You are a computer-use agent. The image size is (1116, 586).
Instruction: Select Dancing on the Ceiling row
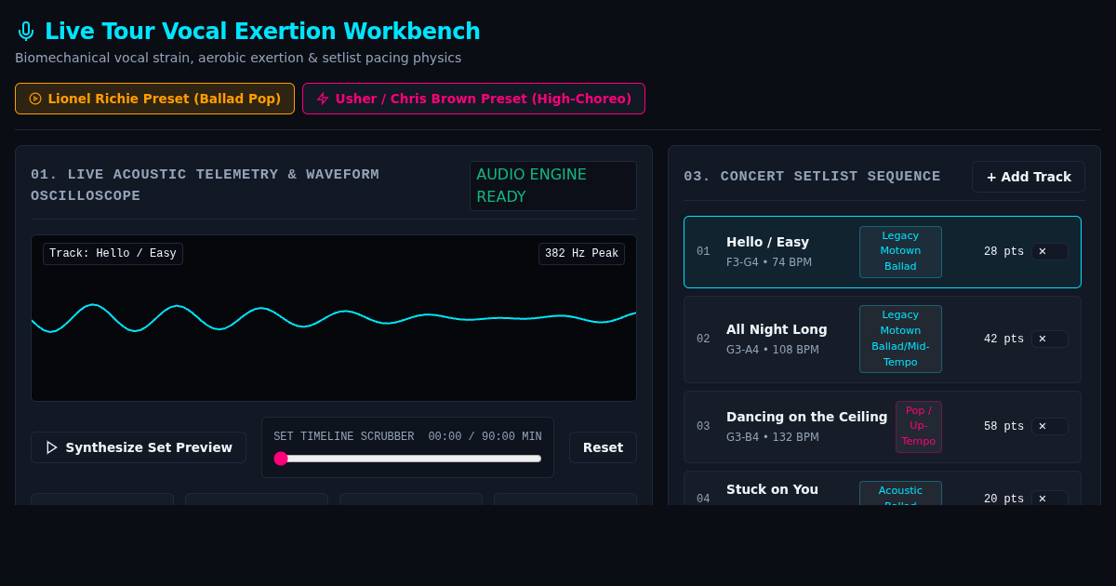tap(883, 427)
